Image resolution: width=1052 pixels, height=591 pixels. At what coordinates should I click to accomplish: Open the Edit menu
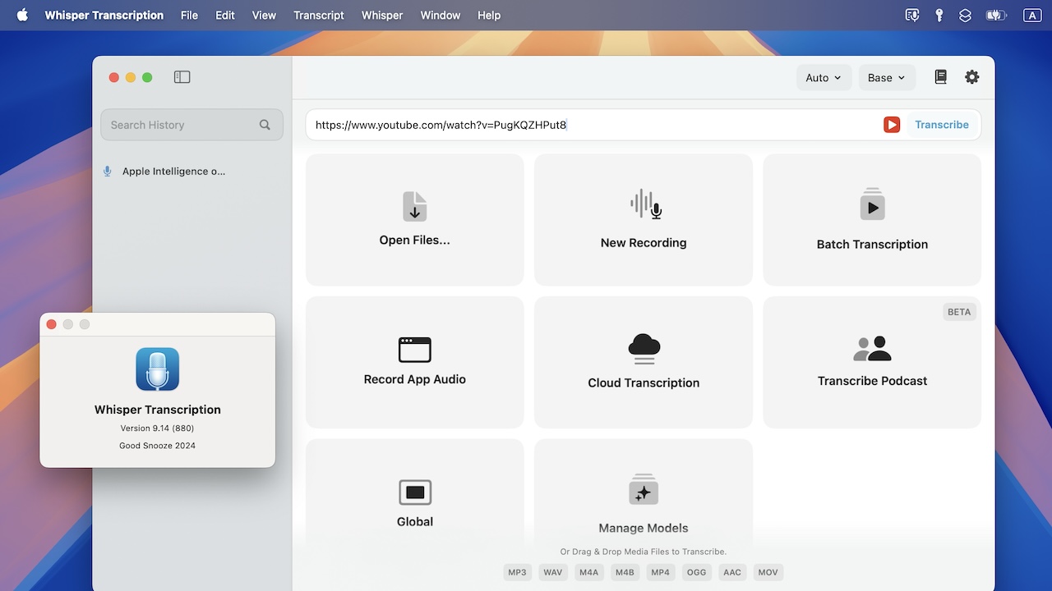225,15
